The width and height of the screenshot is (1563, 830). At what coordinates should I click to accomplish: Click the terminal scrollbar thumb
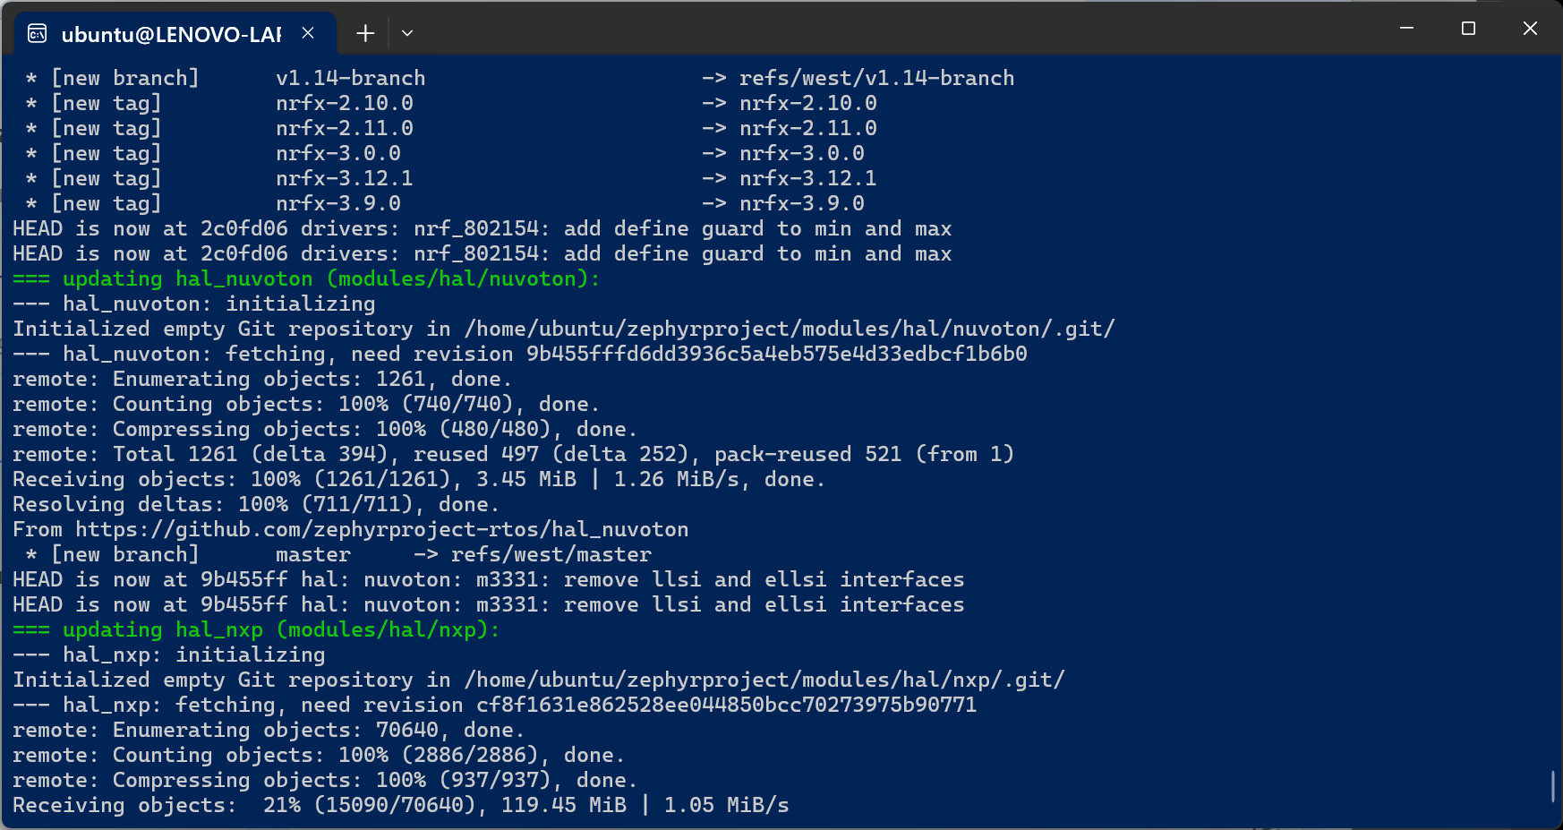click(x=1553, y=786)
